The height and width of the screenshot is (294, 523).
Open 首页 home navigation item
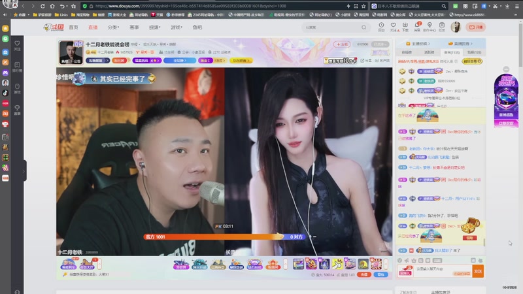coord(73,27)
